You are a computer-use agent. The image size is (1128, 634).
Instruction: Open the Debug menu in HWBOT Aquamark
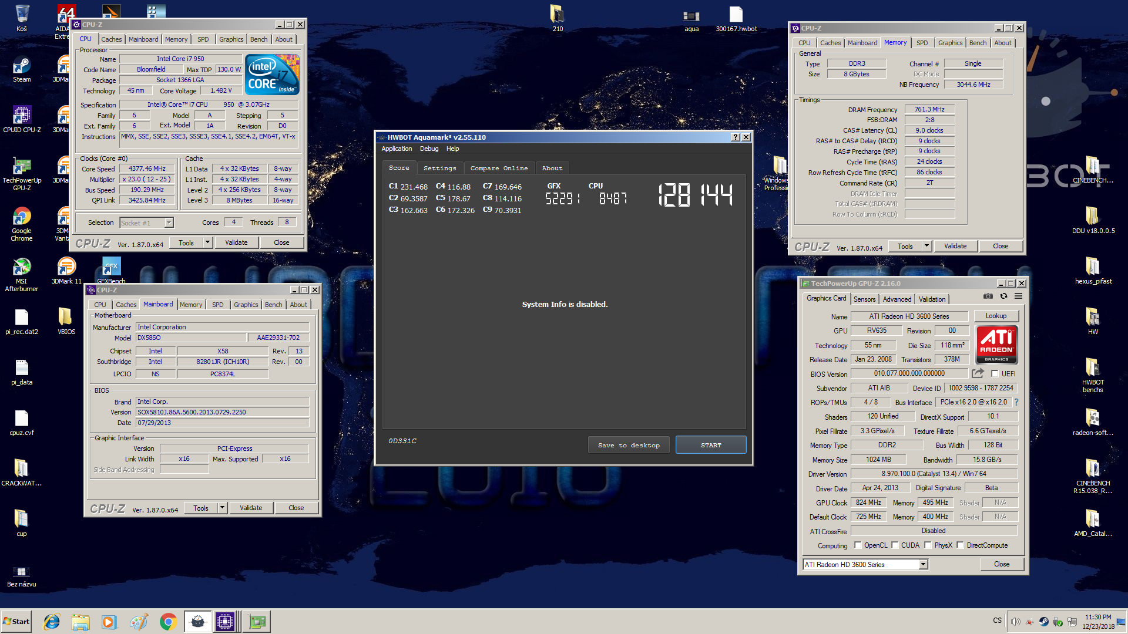coord(429,149)
